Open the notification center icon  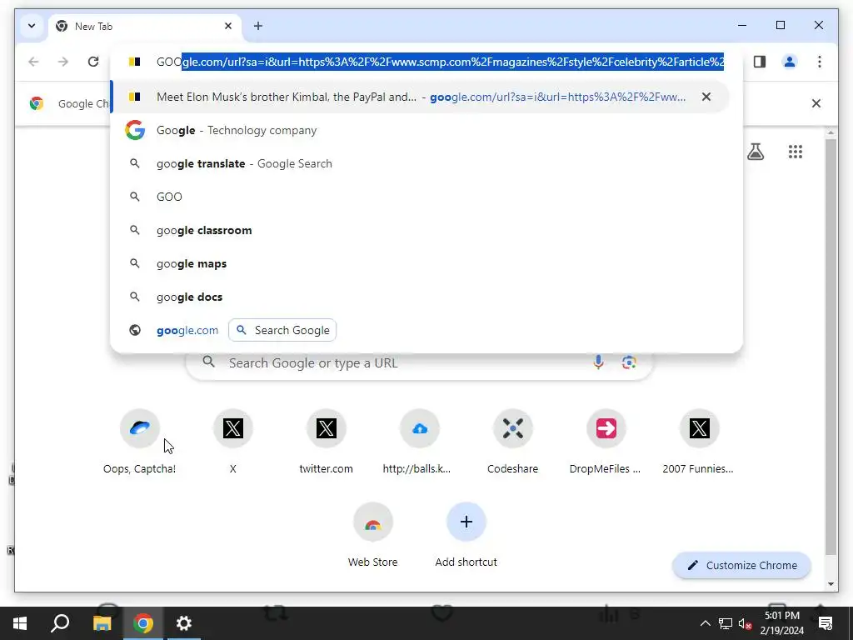pos(826,623)
